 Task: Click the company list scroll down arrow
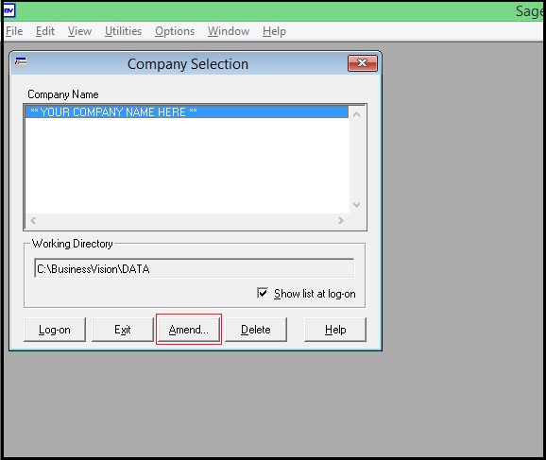[x=356, y=204]
